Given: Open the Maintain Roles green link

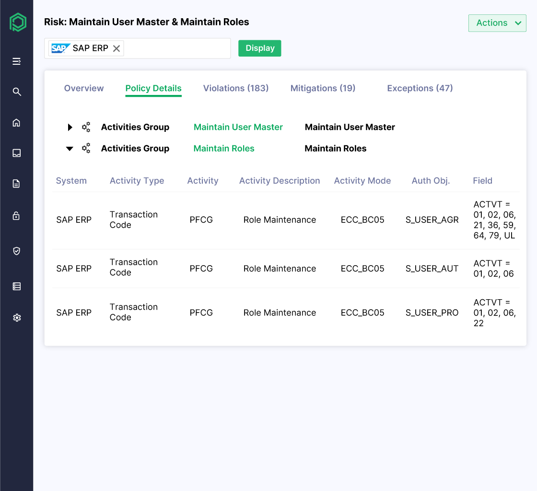Looking at the screenshot, I should 224,148.
